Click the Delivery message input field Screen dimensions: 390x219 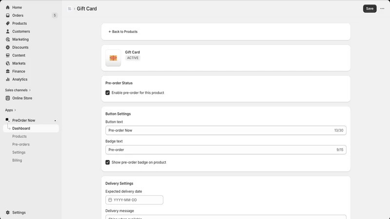click(226, 217)
